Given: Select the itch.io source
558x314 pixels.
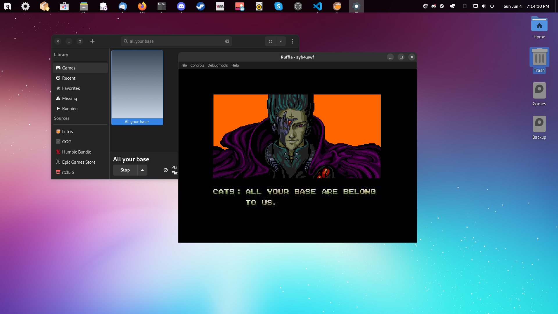Looking at the screenshot, I should [68, 172].
